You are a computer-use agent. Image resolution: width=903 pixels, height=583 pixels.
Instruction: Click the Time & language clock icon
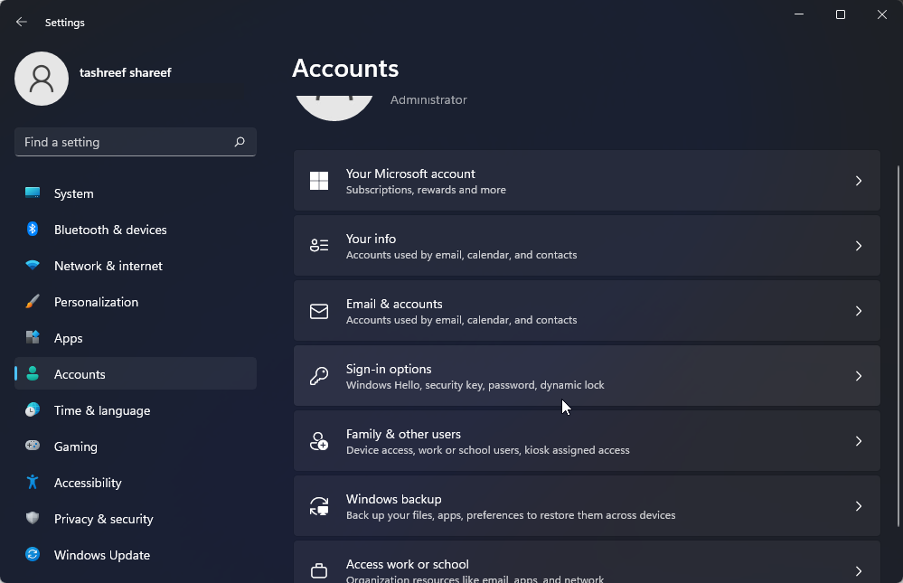[x=34, y=410]
